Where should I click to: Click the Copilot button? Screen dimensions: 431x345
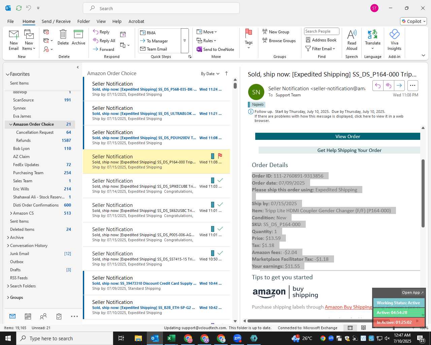pyautogui.click(x=413, y=21)
